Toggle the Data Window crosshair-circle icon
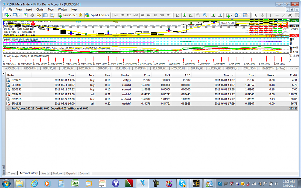The width and height of the screenshot is (301, 188). [x=32, y=15]
